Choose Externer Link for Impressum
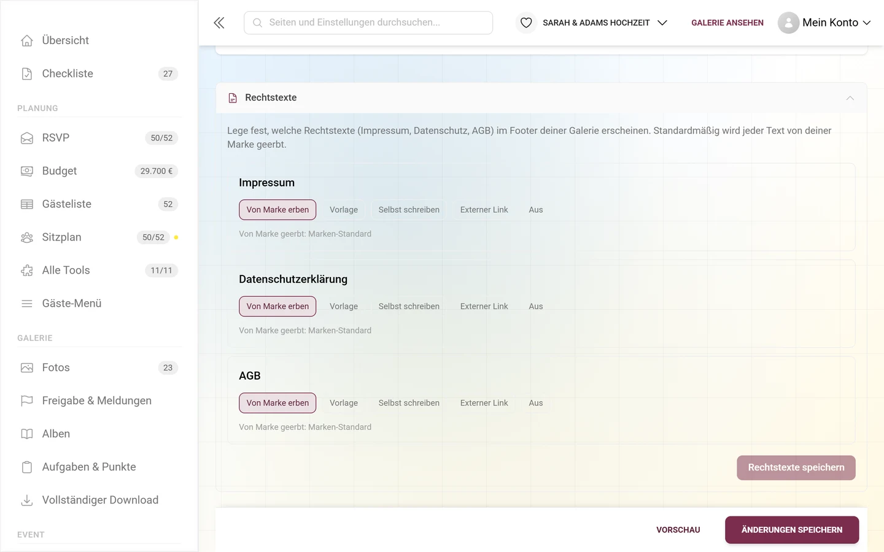Viewport: 884px width, 552px height. 484,210
